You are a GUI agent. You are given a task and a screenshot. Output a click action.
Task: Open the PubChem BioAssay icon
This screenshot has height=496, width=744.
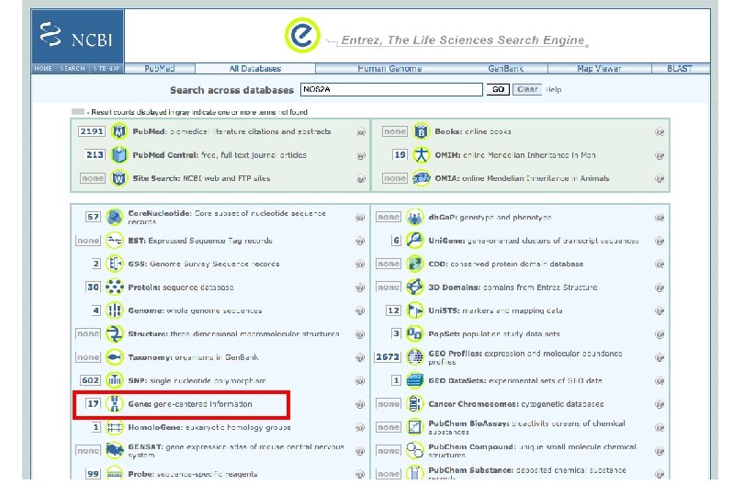(414, 427)
